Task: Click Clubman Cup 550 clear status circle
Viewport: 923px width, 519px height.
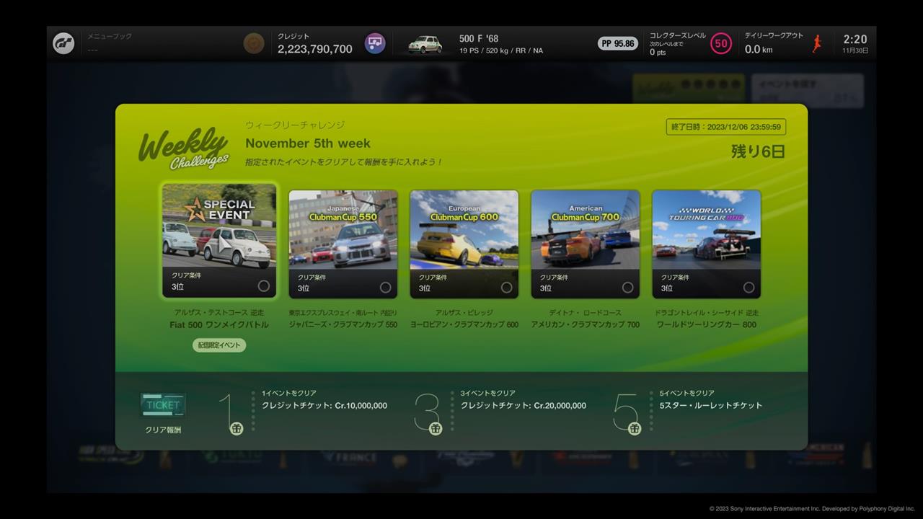Action: pyautogui.click(x=386, y=288)
